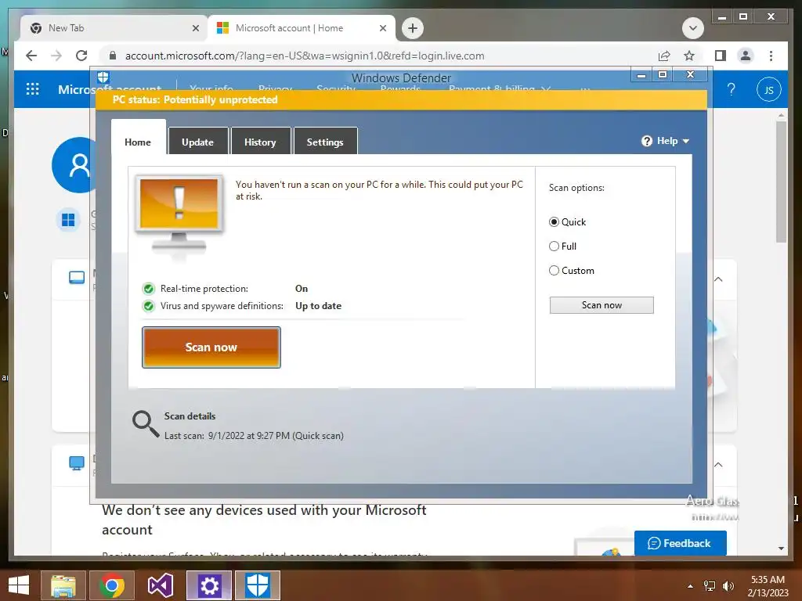Click the question mark help icon on Microsoft page
Screen dimensions: 802x601
point(732,89)
